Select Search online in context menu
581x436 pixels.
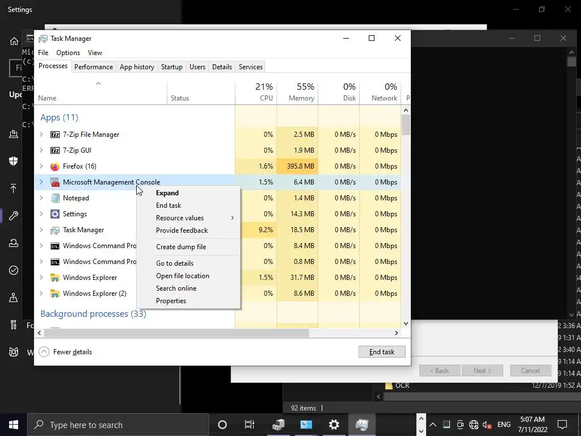point(188,288)
